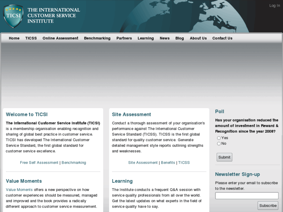Click the poll question about Reward & Recognition
Image resolution: width=283 pixels, height=212 pixels.
[247, 126]
